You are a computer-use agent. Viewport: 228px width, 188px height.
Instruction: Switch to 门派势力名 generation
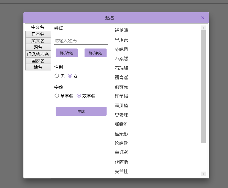(38, 54)
